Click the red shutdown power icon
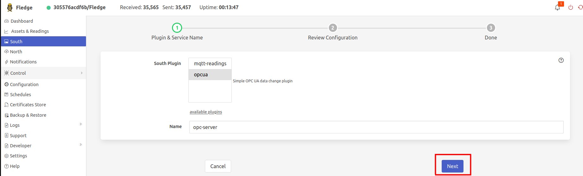 pos(571,7)
